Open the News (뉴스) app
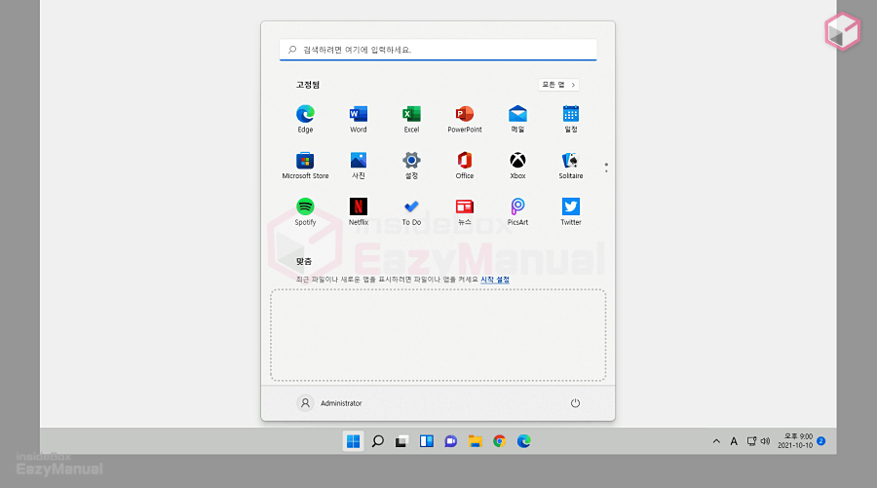Screen dimensions: 877x488 coord(464,211)
